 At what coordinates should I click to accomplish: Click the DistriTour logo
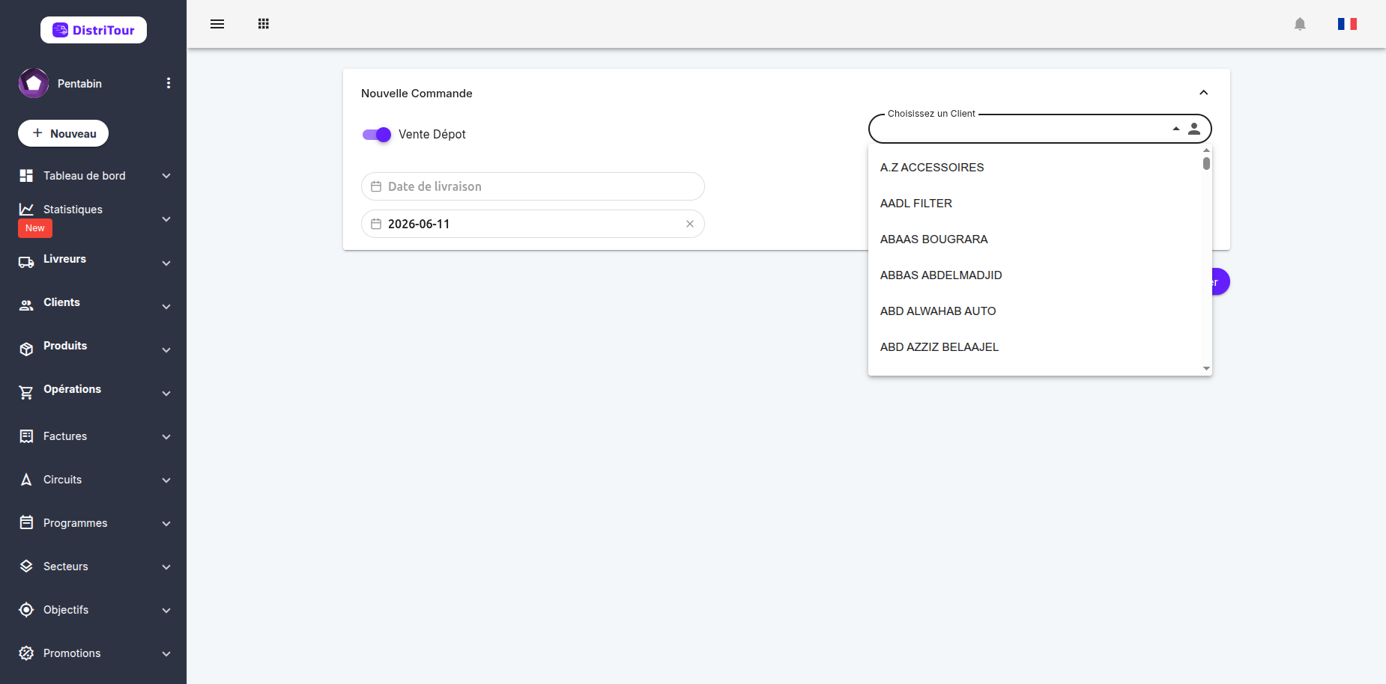coord(94,30)
